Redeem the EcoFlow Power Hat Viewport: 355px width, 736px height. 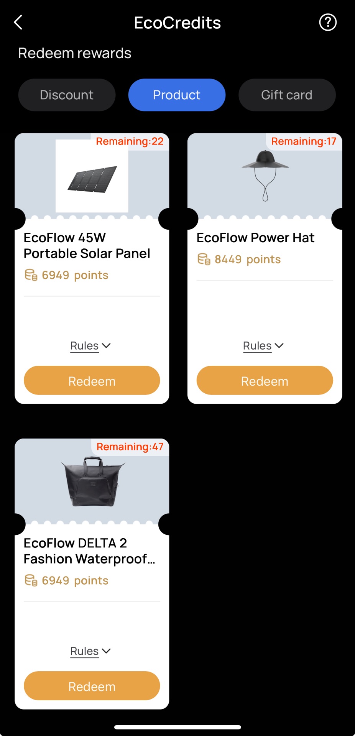(265, 381)
